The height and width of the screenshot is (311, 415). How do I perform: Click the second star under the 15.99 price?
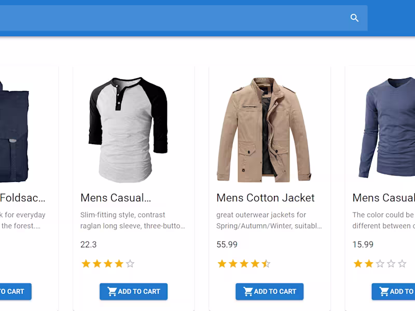[369, 264]
